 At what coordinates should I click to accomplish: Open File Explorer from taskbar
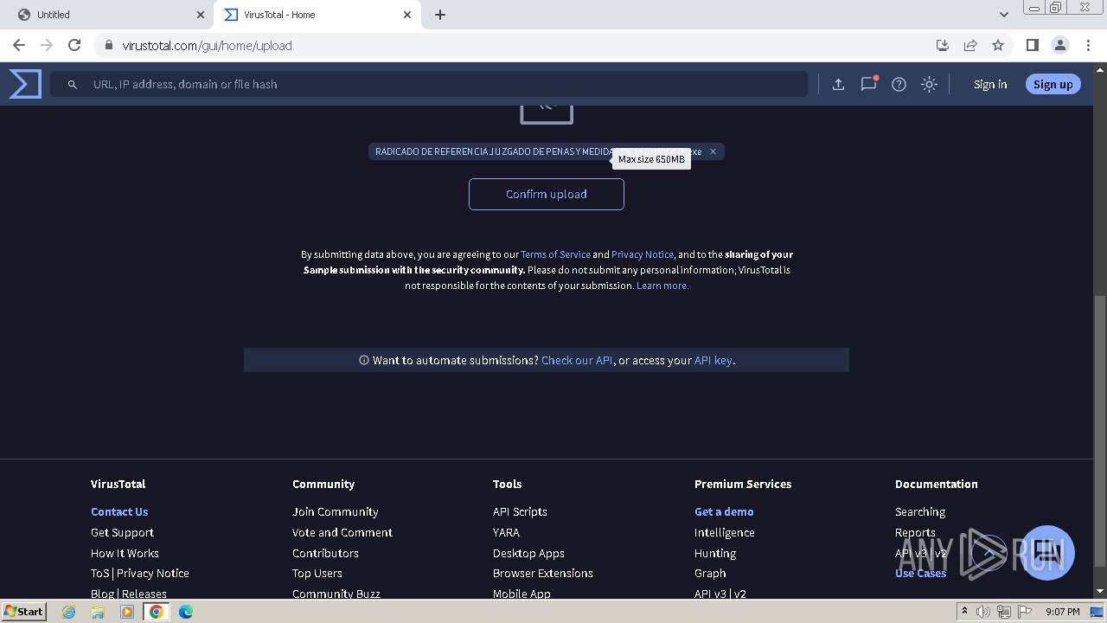pyautogui.click(x=98, y=612)
